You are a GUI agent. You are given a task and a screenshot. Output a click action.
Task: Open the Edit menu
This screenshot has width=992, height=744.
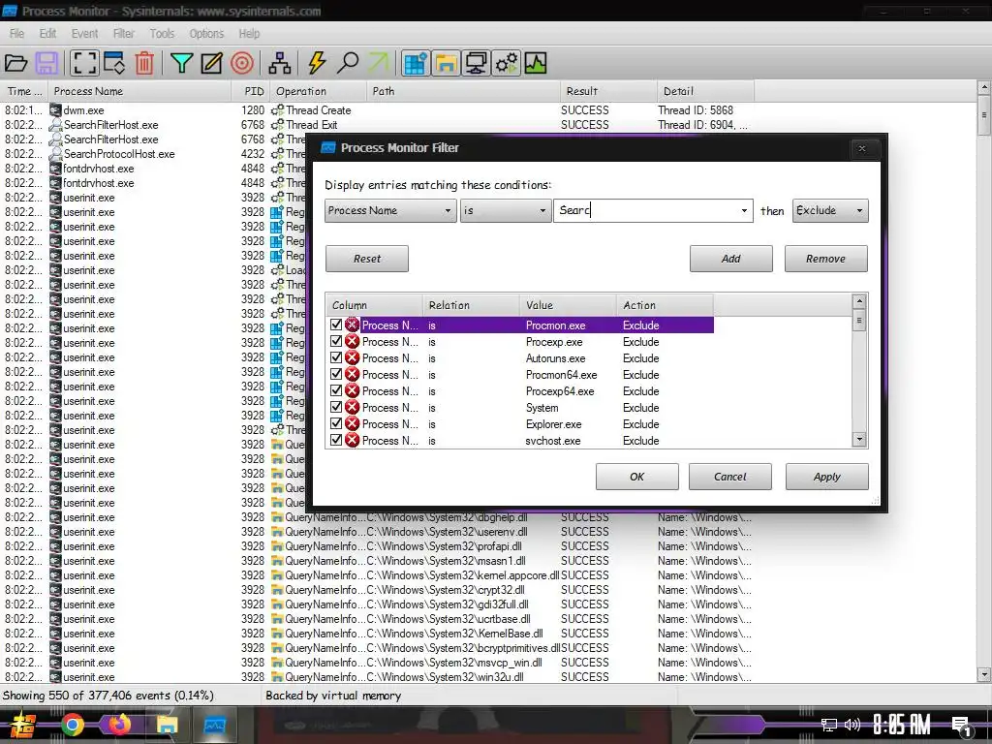pyautogui.click(x=47, y=34)
